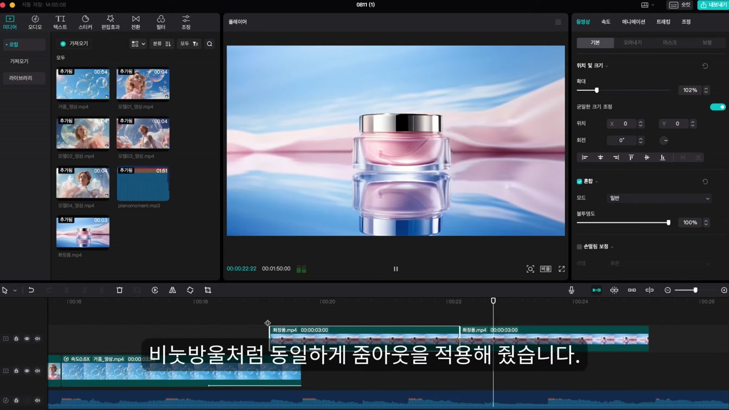Click the search icon in media panel
The width and height of the screenshot is (729, 410).
point(209,44)
